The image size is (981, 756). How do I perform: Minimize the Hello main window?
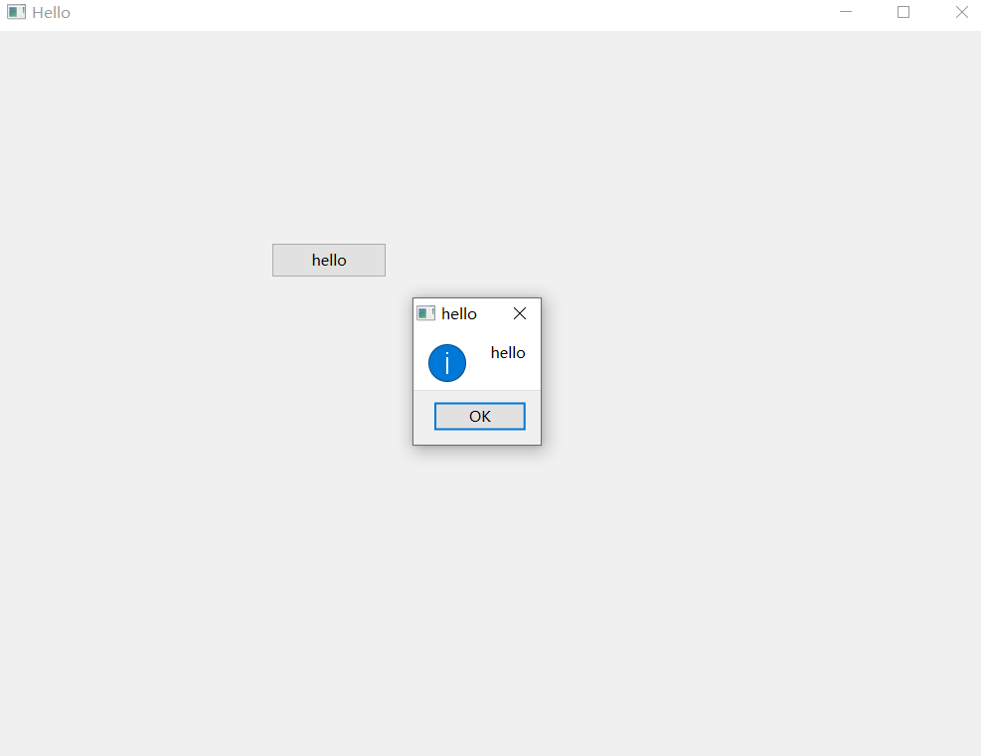[x=846, y=12]
